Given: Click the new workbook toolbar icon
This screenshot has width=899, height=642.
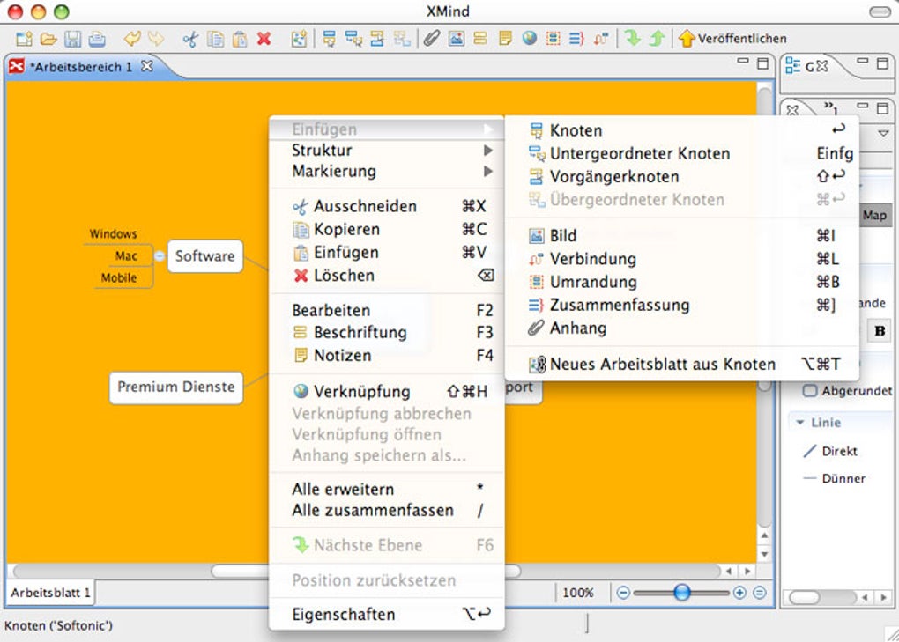Looking at the screenshot, I should pyautogui.click(x=24, y=39).
